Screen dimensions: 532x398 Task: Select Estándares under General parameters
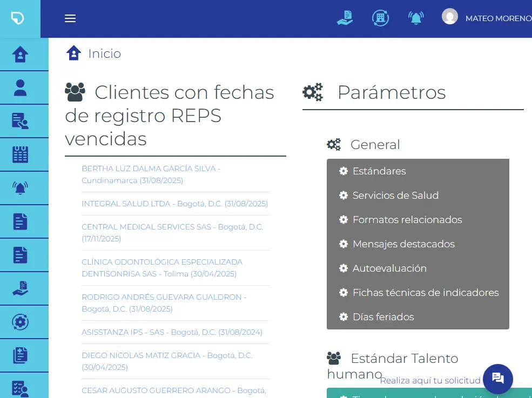[x=379, y=171]
